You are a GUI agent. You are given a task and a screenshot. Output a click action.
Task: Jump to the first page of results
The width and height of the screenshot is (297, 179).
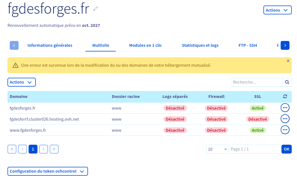12,149
